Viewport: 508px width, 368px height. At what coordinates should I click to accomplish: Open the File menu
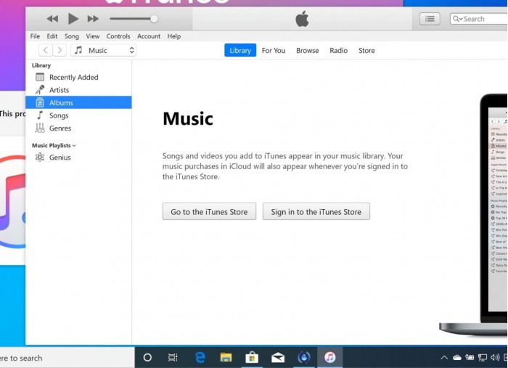35,36
